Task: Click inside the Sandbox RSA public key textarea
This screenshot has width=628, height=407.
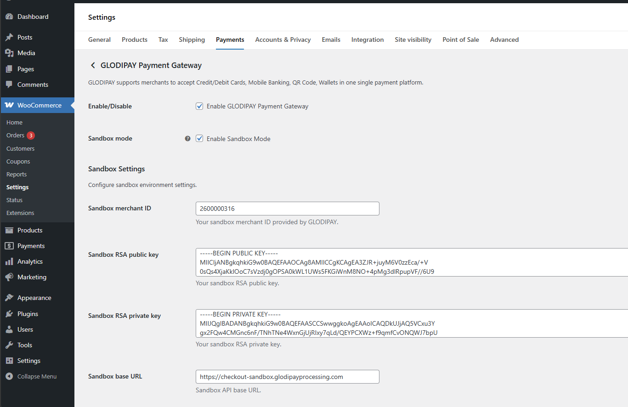Action: pos(412,262)
